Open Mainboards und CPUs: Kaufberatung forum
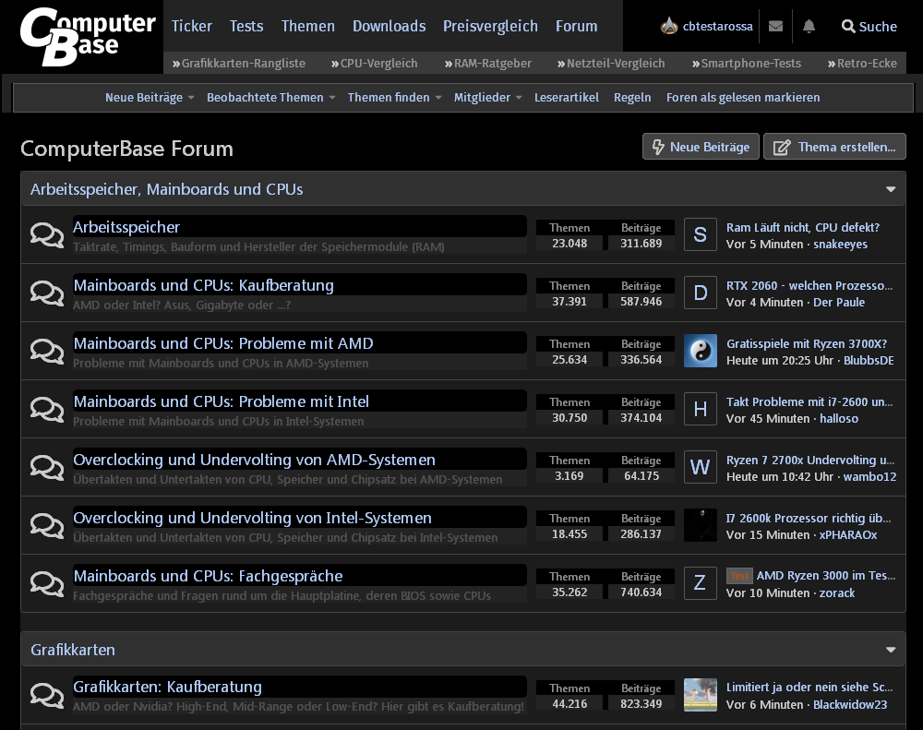This screenshot has width=923, height=730. (204, 285)
